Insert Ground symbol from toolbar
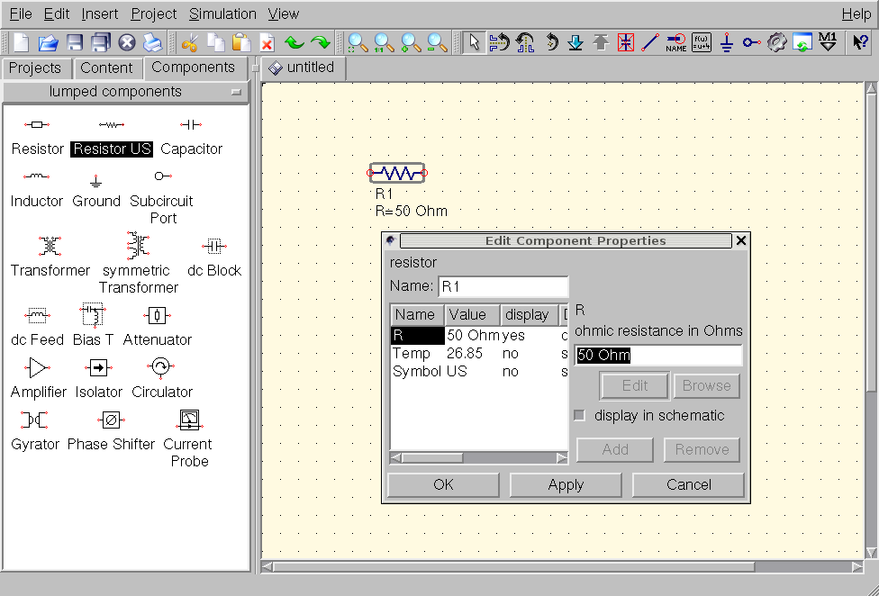This screenshot has height=596, width=879. (727, 42)
